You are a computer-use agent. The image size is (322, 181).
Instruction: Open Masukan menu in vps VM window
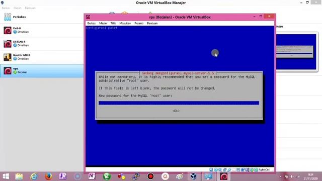tap(125, 23)
